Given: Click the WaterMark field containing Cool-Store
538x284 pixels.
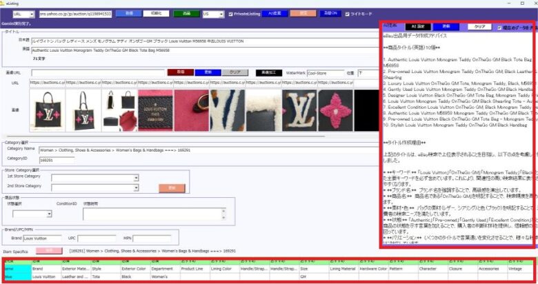Looking at the screenshot, I should [326, 73].
